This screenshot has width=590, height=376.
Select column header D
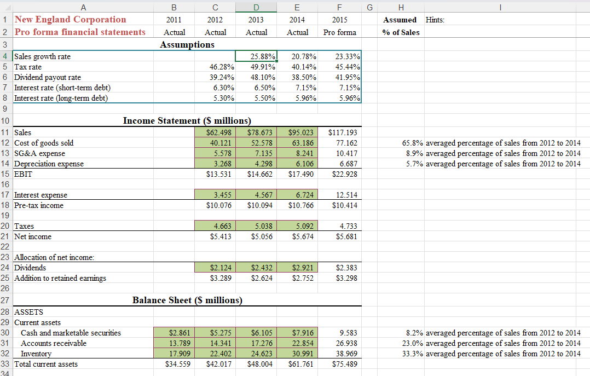[256, 7]
